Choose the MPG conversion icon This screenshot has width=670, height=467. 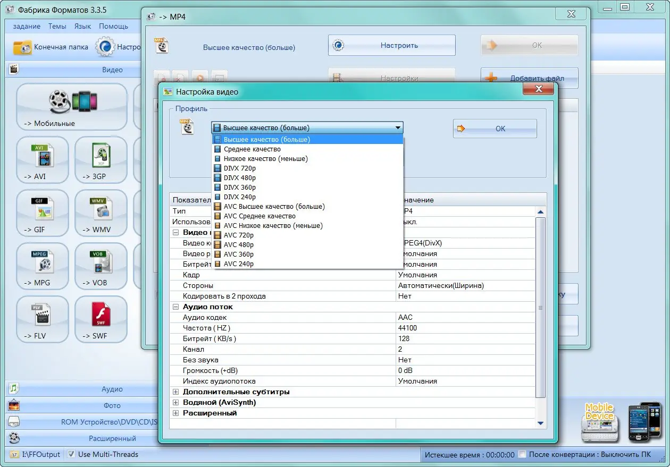[x=43, y=266]
